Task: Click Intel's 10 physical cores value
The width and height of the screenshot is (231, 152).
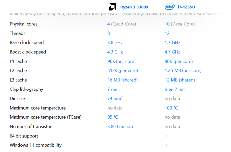Action: point(167,24)
